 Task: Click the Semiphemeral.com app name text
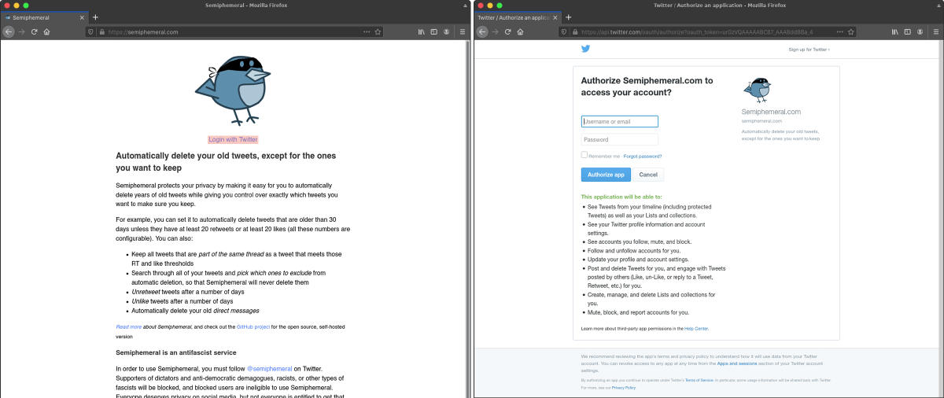coord(771,112)
